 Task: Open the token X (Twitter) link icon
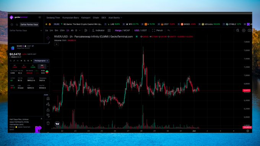25,61
